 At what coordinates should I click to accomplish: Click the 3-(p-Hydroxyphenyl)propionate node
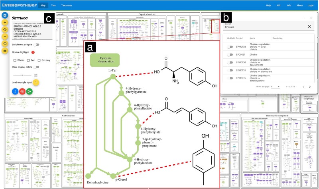[x=138, y=143]
